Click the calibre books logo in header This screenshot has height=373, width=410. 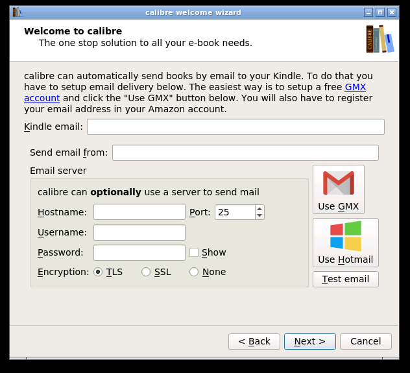pos(380,39)
